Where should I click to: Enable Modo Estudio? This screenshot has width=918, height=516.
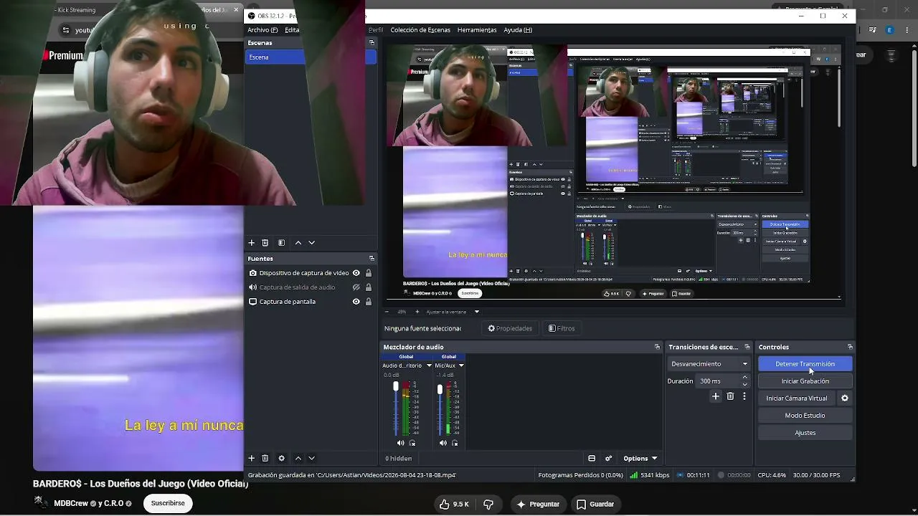pos(805,416)
